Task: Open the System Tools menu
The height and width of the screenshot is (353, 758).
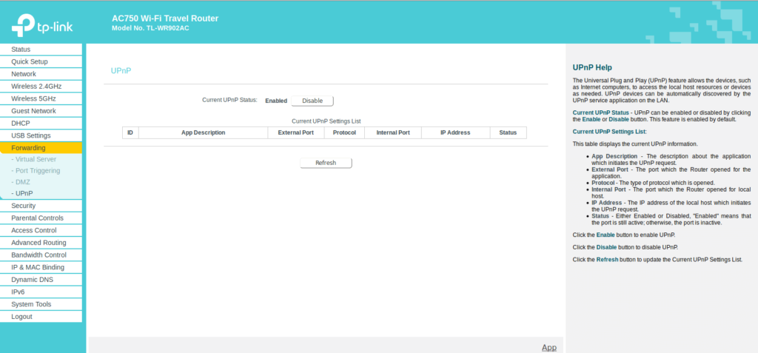Action: click(31, 304)
